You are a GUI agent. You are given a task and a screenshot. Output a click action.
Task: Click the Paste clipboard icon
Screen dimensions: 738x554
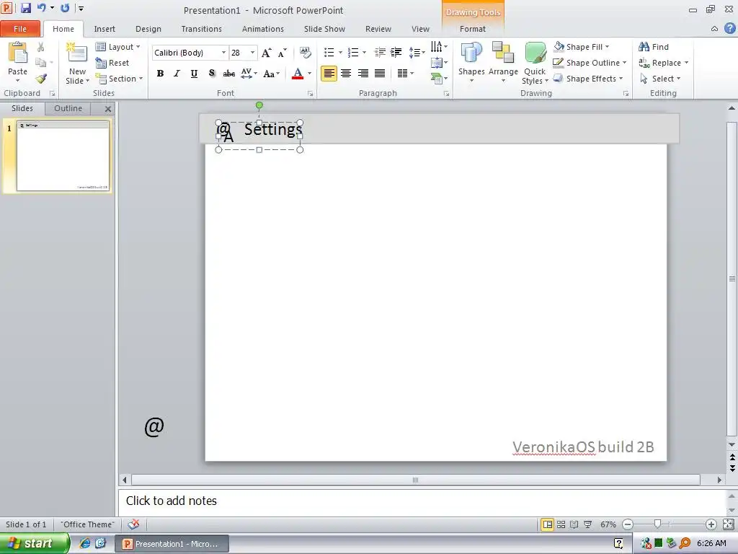18,53
